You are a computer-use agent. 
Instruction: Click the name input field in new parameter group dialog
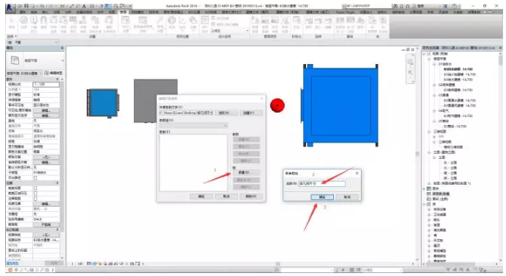point(322,184)
